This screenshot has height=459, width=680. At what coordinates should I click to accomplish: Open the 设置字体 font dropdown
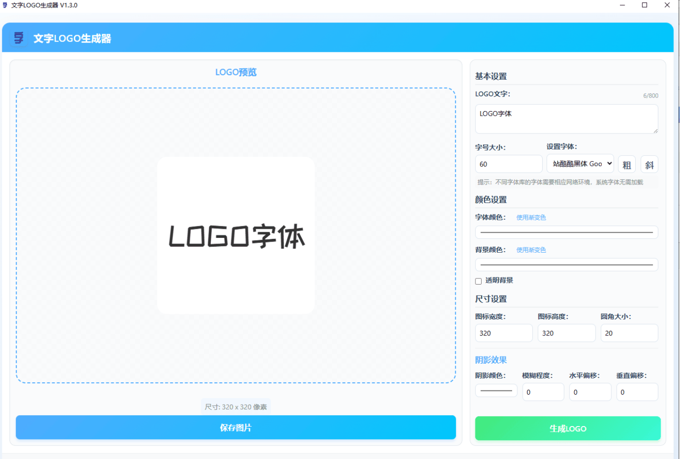[580, 163]
